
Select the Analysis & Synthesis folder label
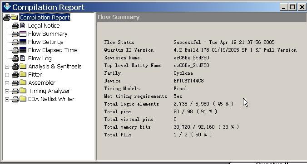pyautogui.click(x=55, y=67)
